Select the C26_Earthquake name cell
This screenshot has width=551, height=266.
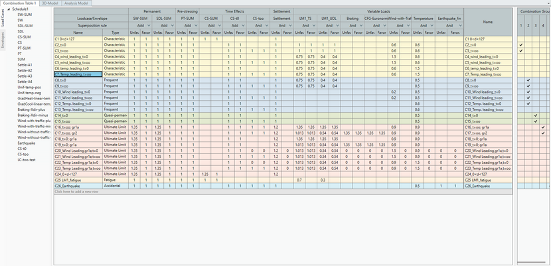(78, 186)
